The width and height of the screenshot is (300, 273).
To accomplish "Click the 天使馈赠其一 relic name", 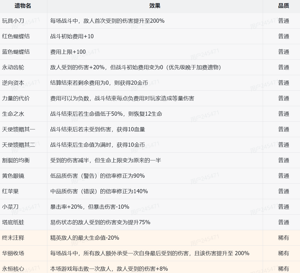I will point(19,129).
